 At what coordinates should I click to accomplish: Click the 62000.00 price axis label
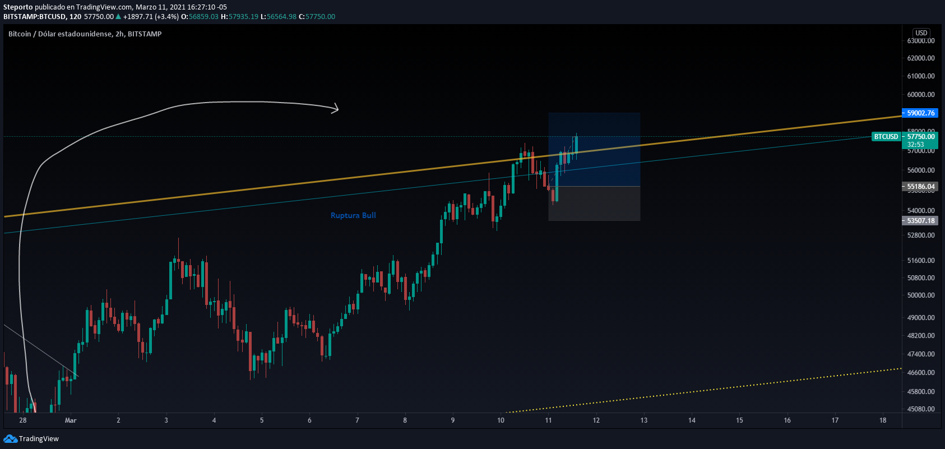(x=921, y=58)
